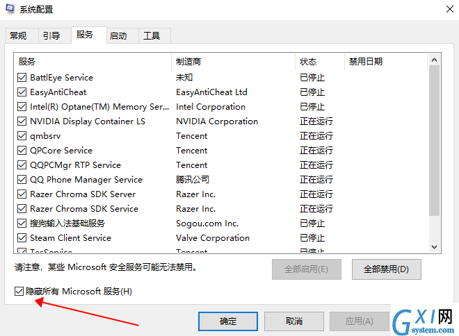This screenshot has height=336, width=459.
Task: Uncheck the BattlEye Service checkbox
Action: pos(22,78)
